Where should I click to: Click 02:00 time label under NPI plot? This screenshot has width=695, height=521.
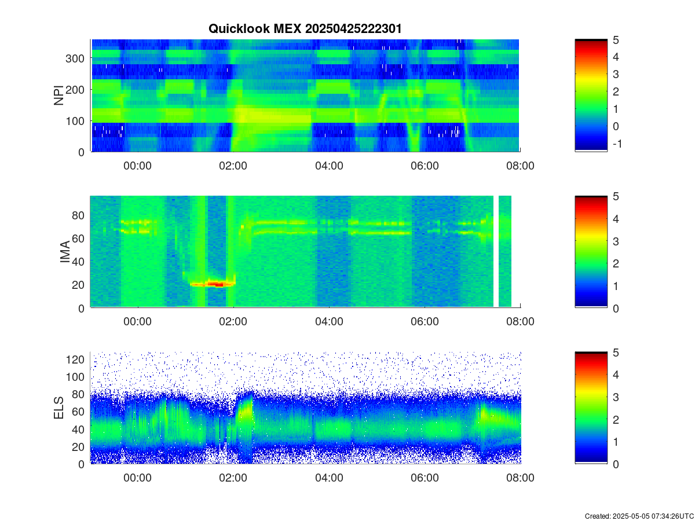(x=233, y=166)
